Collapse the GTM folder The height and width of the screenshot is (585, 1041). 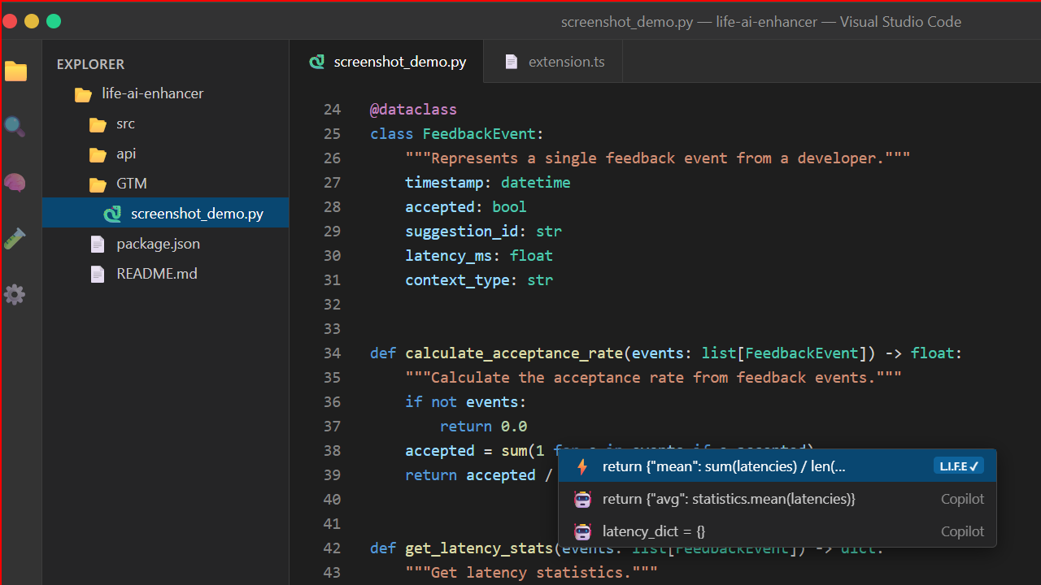coord(165,184)
